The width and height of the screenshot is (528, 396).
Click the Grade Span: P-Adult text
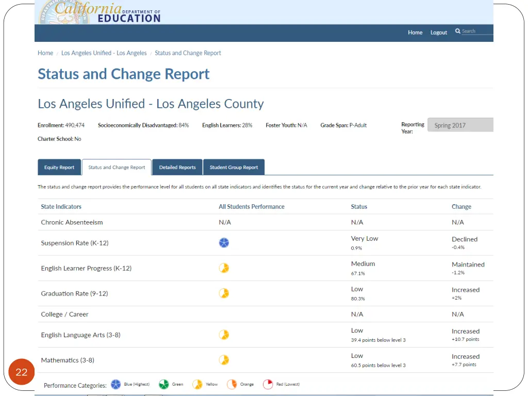(x=343, y=125)
